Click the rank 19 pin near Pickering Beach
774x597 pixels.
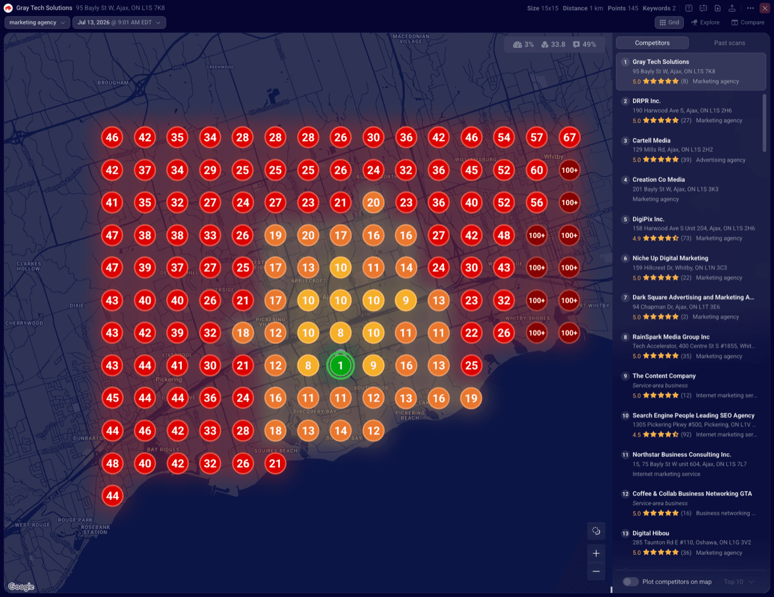472,398
